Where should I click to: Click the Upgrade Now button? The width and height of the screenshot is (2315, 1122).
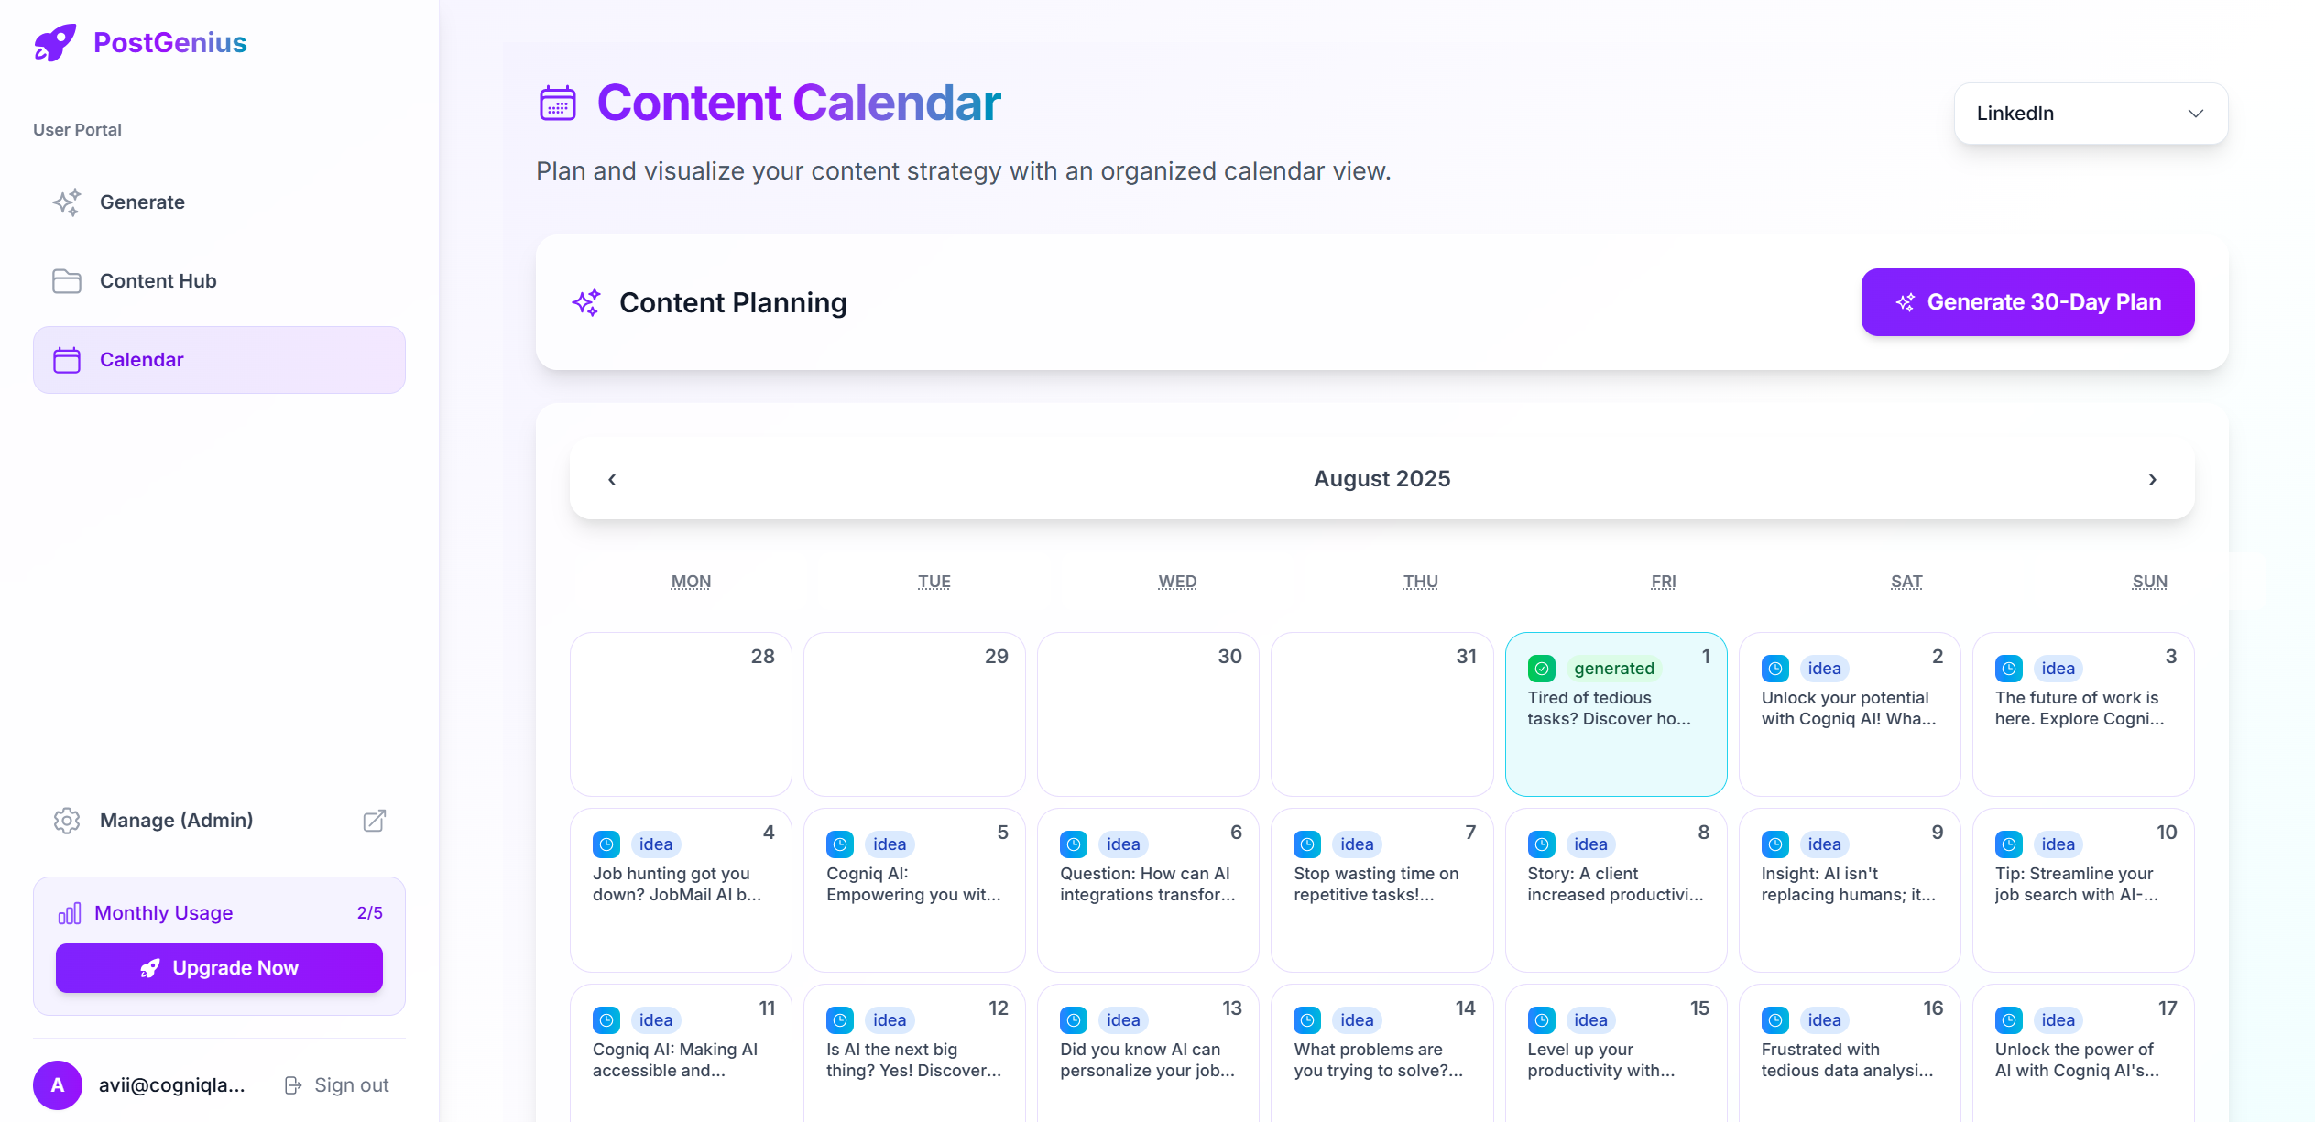219,968
